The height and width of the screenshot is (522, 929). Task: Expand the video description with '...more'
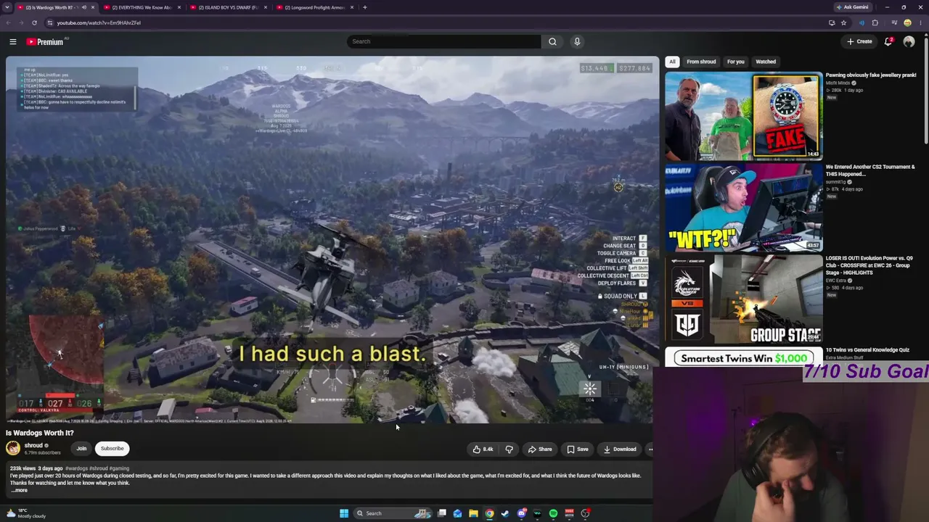(20, 490)
